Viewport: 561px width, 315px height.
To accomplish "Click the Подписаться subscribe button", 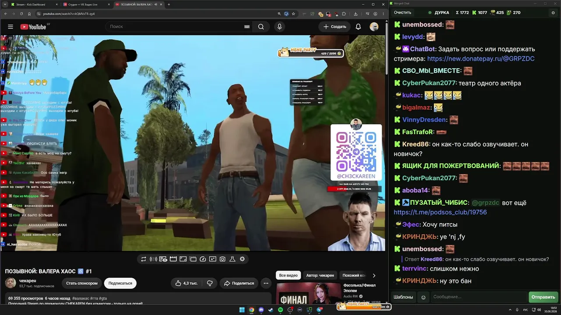I will click(x=120, y=283).
